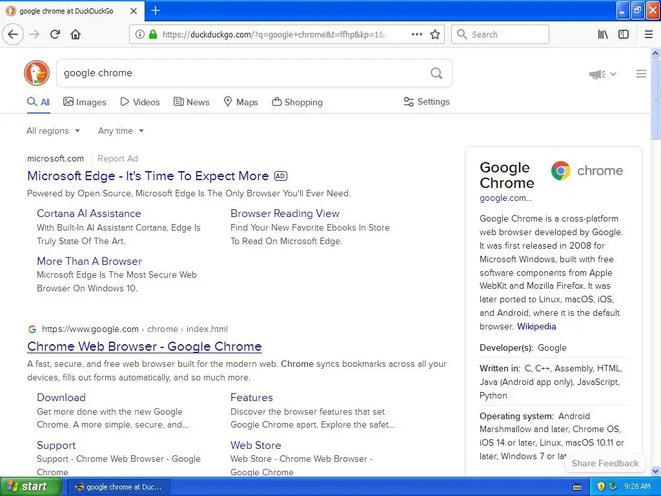The image size is (661, 496).
Task: Click the magnifier search button in DuckDuckGo box
Action: coord(436,73)
